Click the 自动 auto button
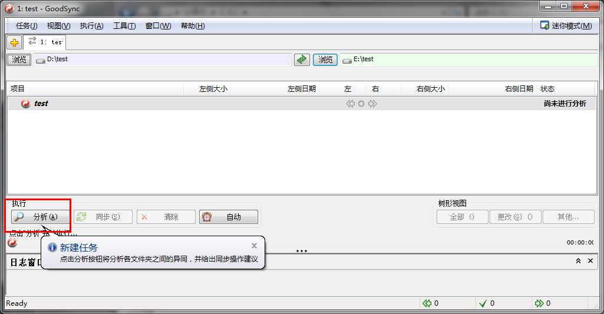 (229, 217)
